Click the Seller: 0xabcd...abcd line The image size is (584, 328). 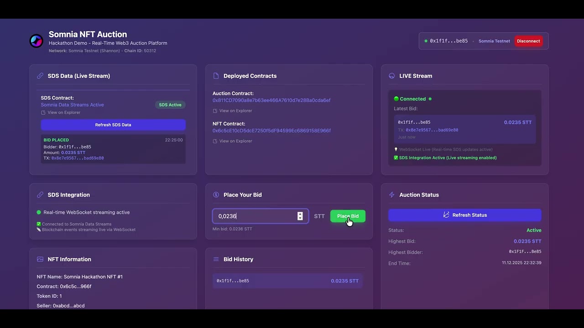point(61,306)
